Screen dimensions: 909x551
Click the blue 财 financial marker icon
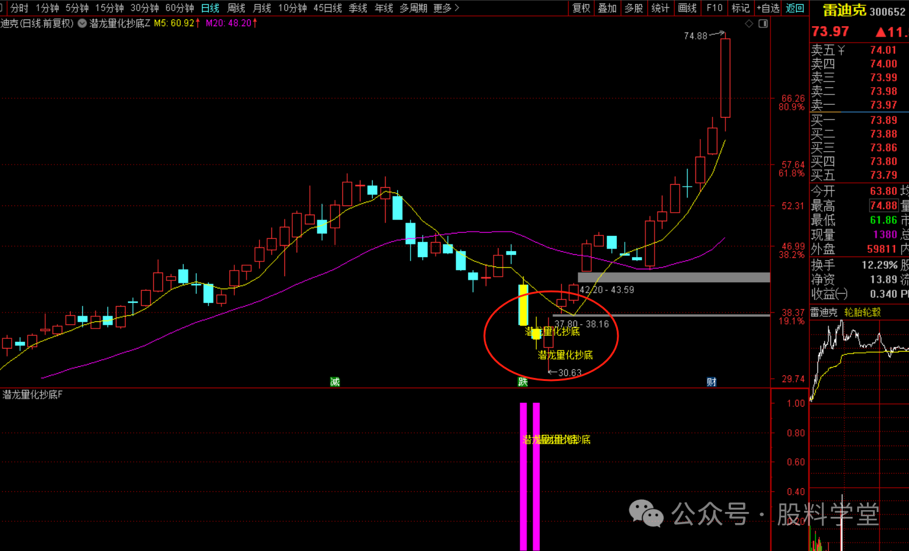pos(711,382)
